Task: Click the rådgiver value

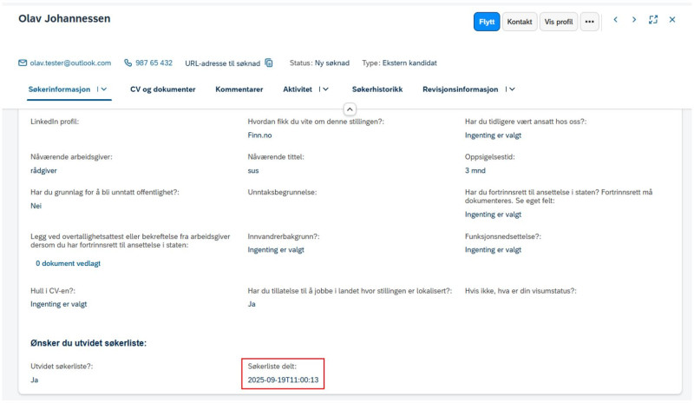Action: coord(44,171)
